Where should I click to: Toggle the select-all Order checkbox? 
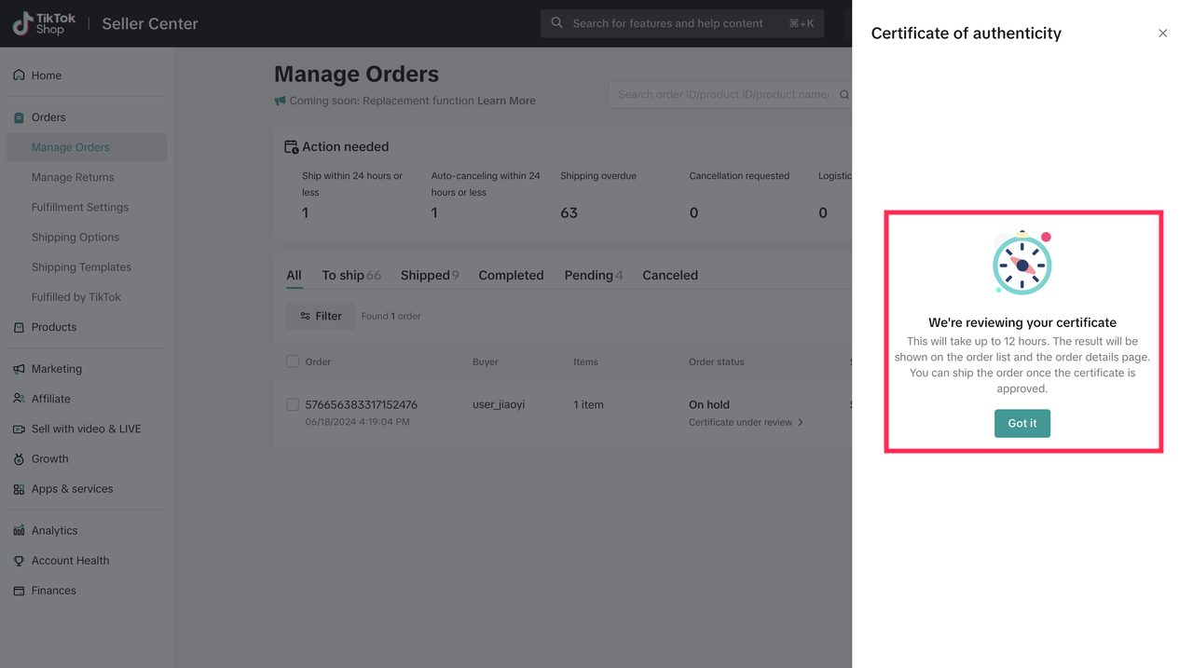(x=293, y=361)
